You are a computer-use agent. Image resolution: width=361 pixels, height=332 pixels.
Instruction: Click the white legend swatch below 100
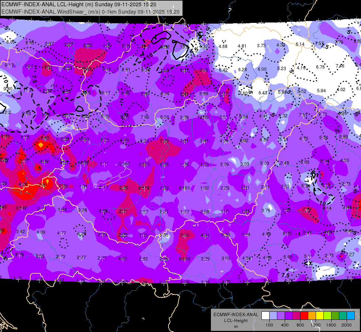pos(265,316)
